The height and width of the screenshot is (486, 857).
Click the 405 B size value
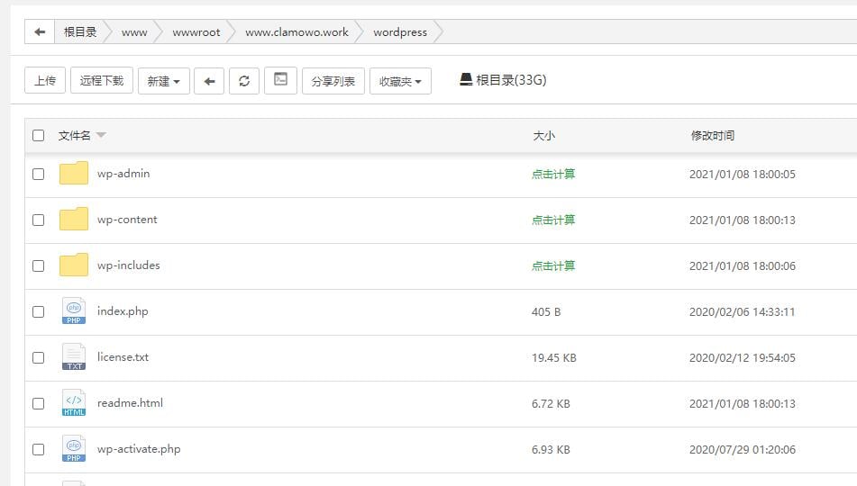(546, 311)
